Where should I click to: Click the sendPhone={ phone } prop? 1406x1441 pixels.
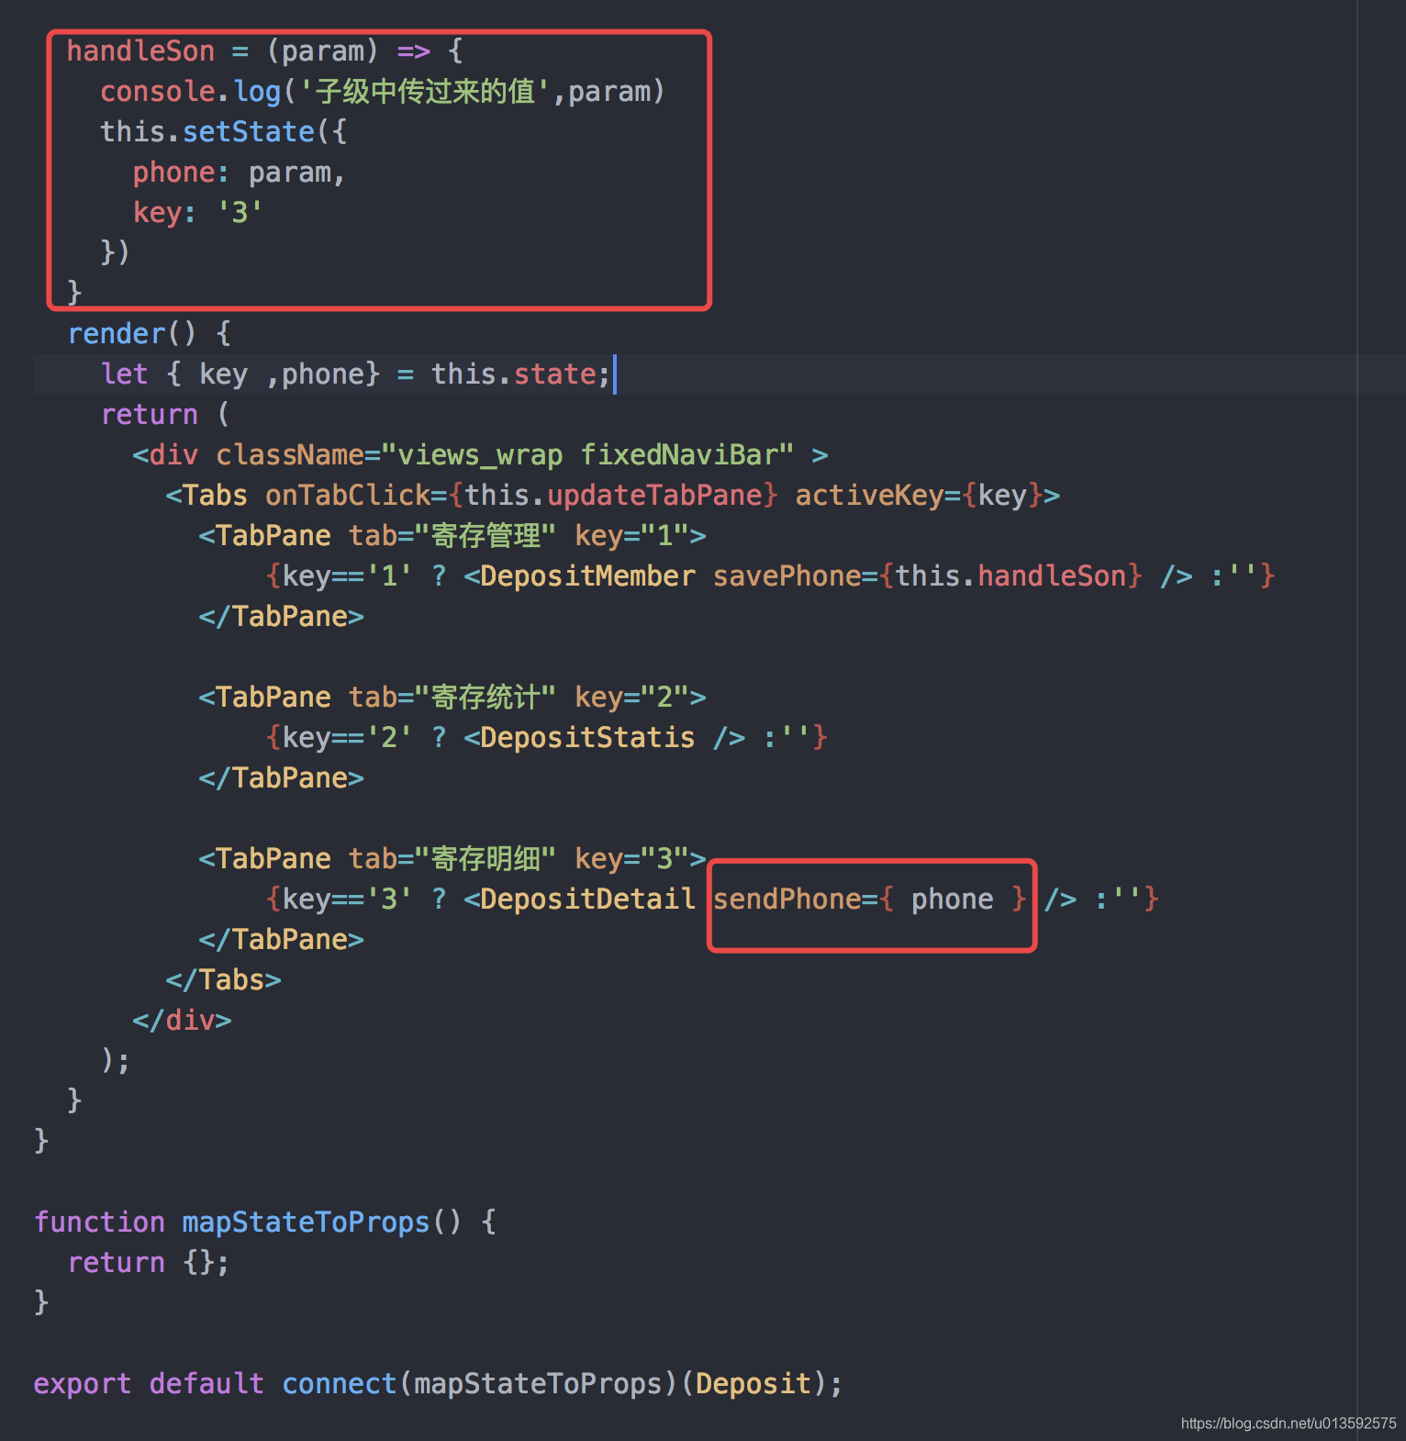870,899
